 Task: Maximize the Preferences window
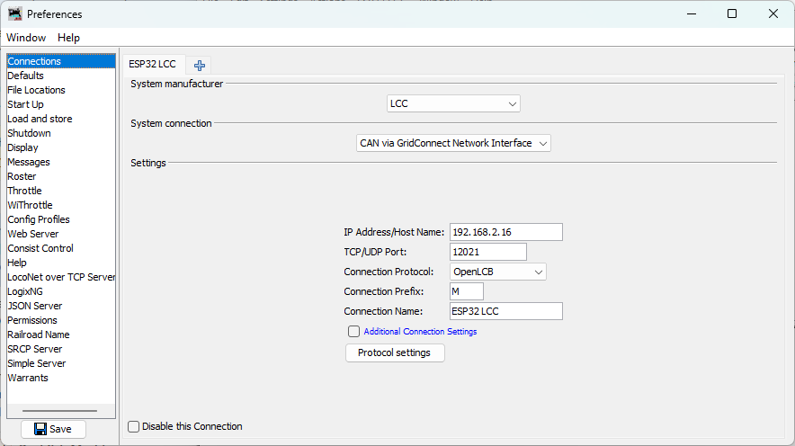pos(732,13)
